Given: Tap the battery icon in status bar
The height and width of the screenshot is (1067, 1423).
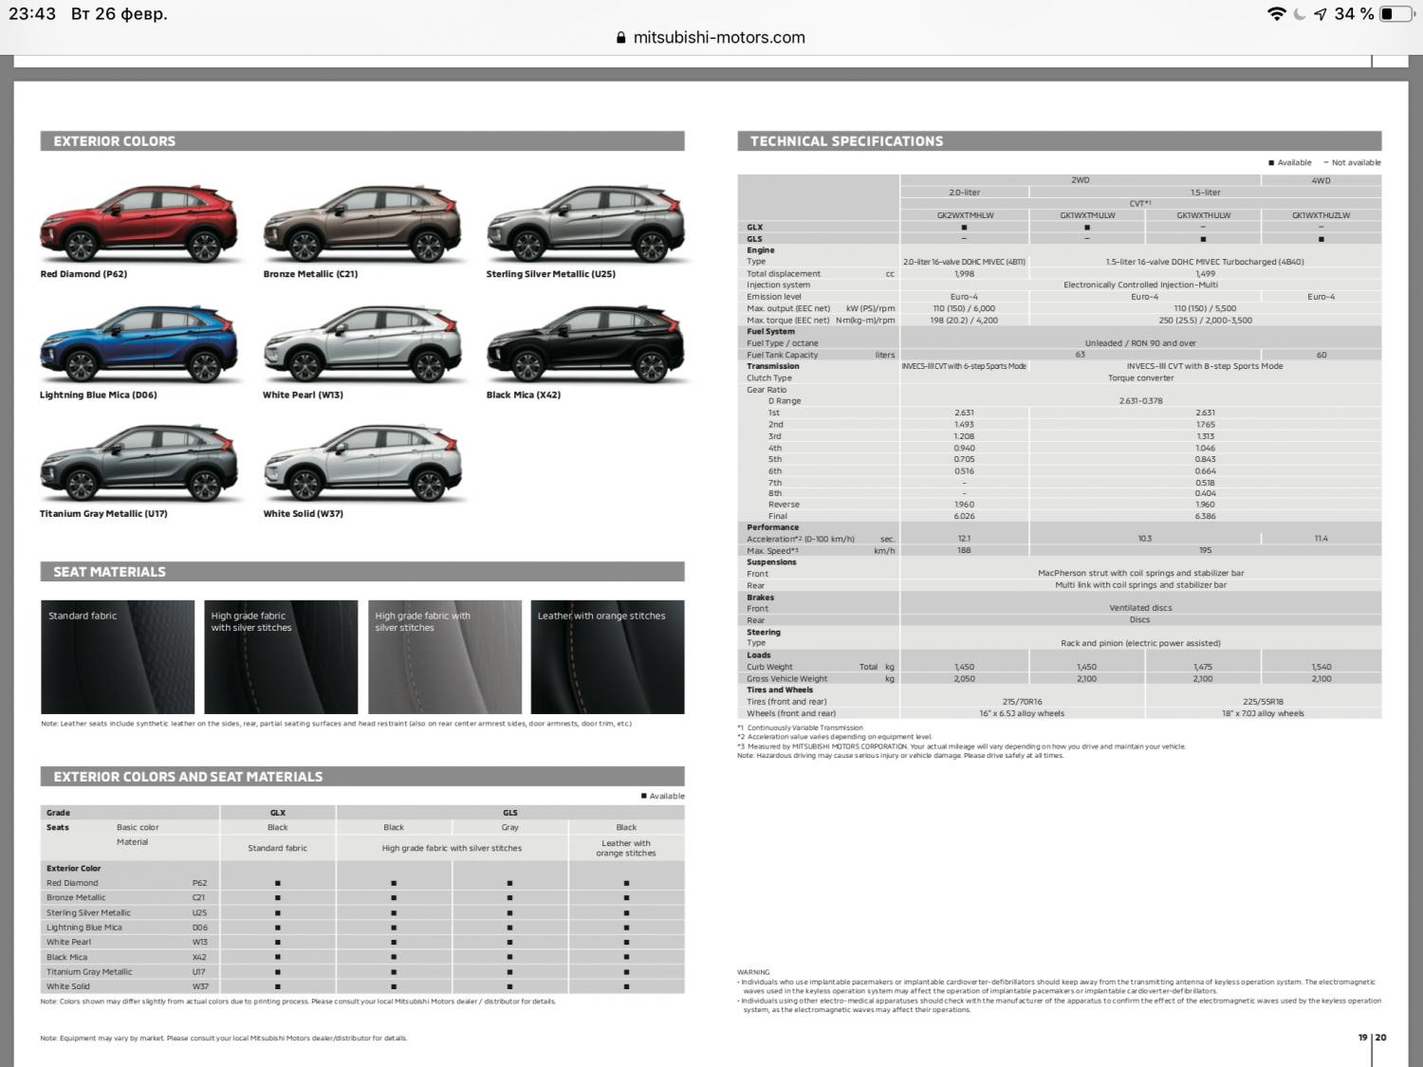Looking at the screenshot, I should (x=1395, y=14).
